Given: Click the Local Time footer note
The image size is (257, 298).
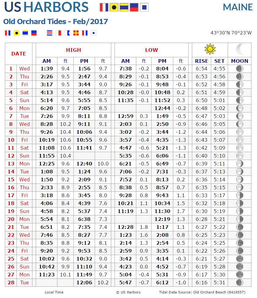Looking at the screenshot, I should pyautogui.click(x=54, y=292).
